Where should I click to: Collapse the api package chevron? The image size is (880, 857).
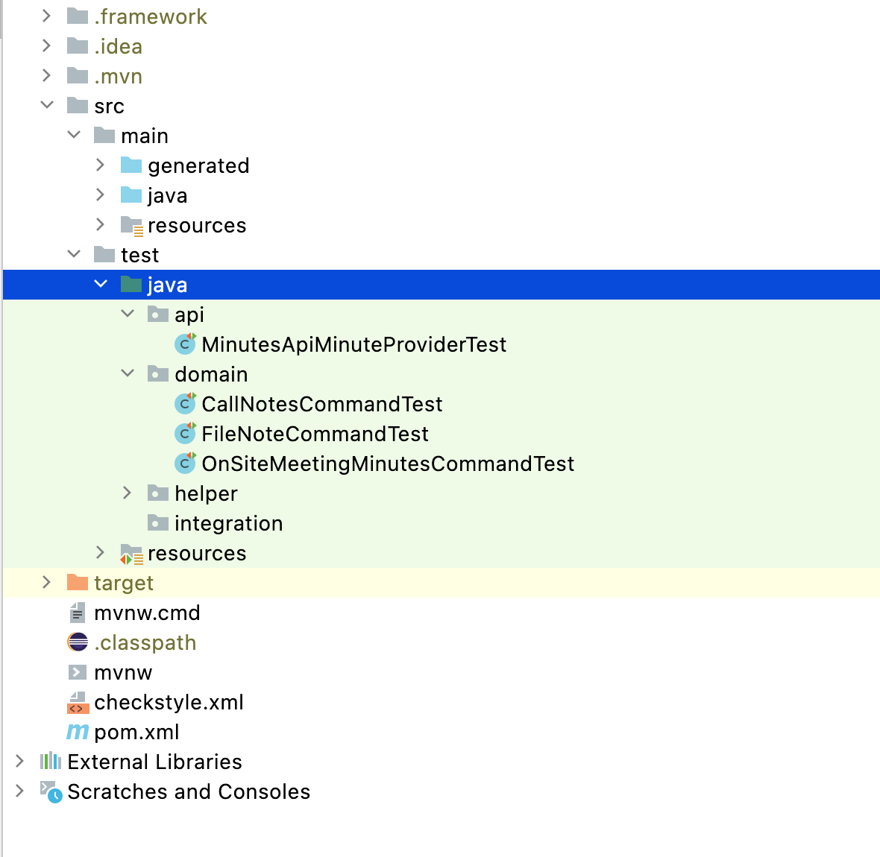coord(128,314)
